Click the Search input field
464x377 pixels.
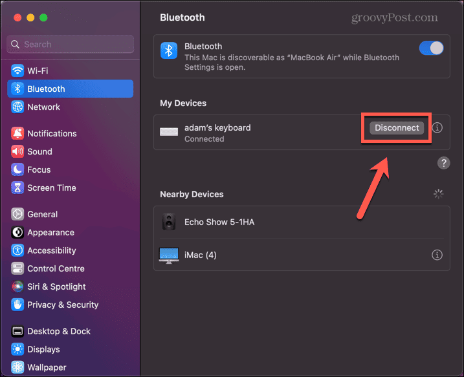(x=70, y=45)
